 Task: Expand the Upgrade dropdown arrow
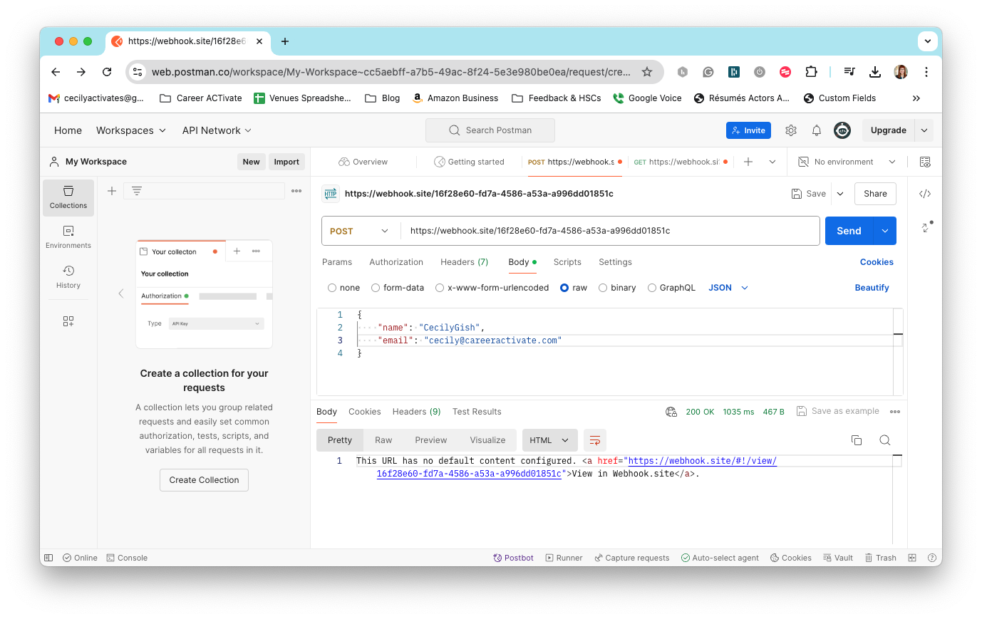click(x=924, y=130)
